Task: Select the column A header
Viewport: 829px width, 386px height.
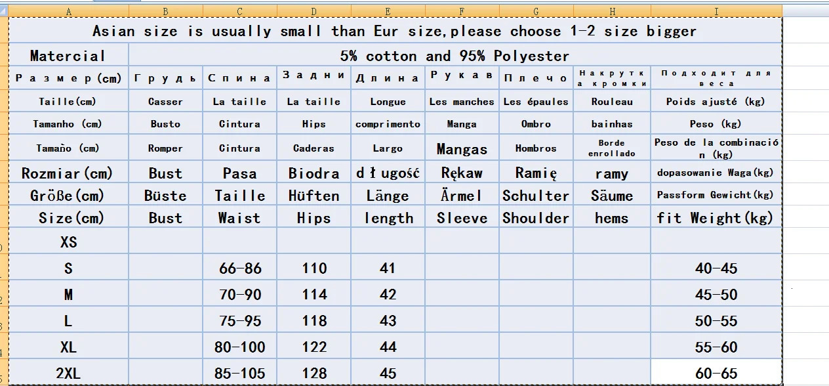Action: click(68, 11)
